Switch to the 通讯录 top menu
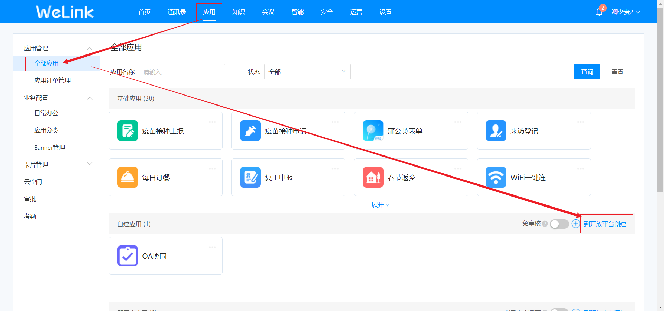Viewport: 664px width, 311px height. tap(177, 12)
